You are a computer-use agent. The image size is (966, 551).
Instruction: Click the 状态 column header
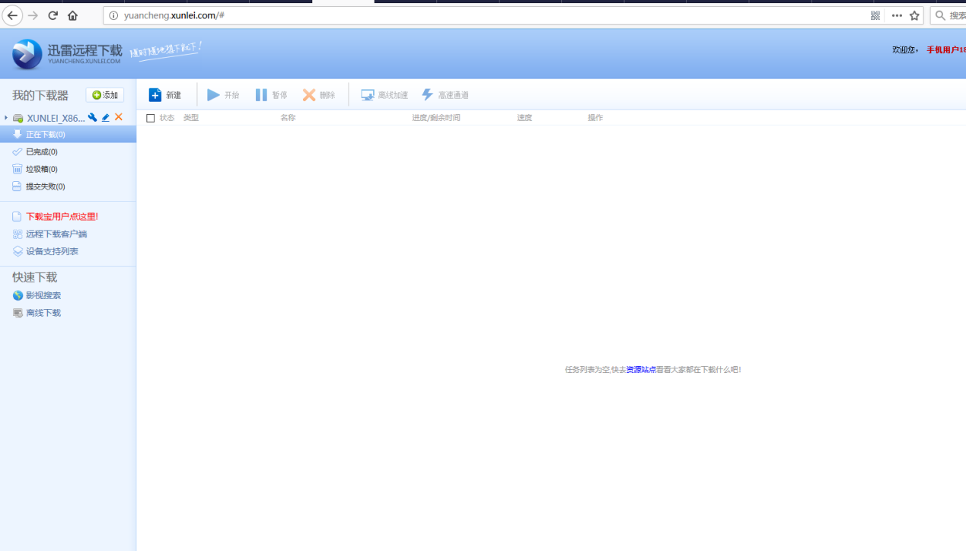(x=167, y=118)
